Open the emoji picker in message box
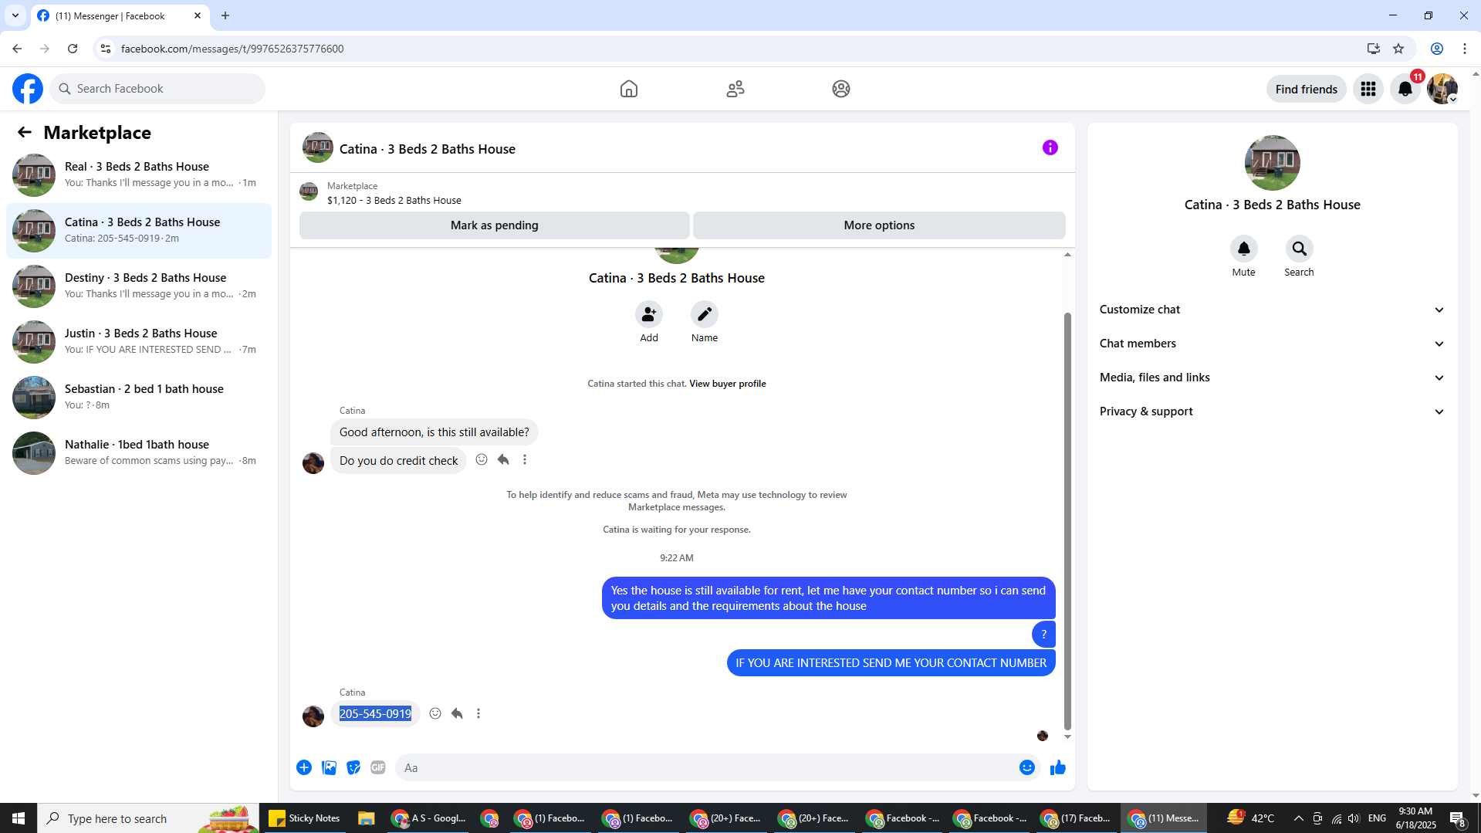1481x833 pixels. pos(1026,767)
